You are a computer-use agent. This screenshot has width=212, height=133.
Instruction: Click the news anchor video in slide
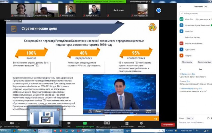click(119, 94)
